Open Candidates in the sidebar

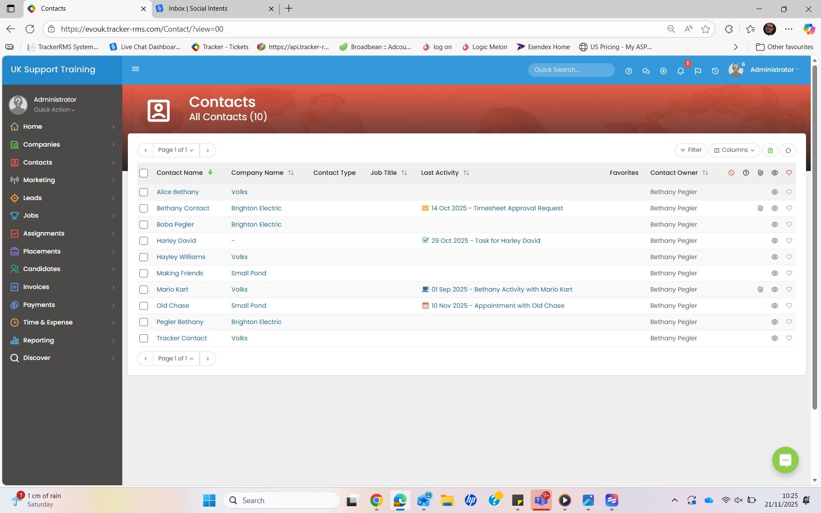(41, 269)
